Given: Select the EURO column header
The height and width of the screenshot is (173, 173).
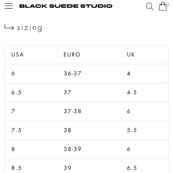Looking at the screenshot, I should click(72, 55).
